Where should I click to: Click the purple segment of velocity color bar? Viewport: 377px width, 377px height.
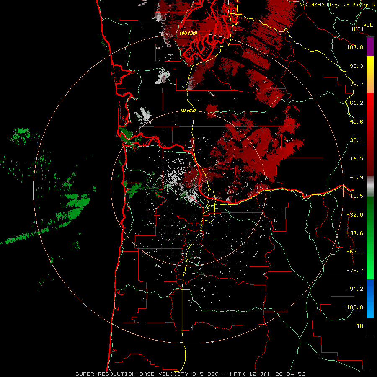pos(370,47)
